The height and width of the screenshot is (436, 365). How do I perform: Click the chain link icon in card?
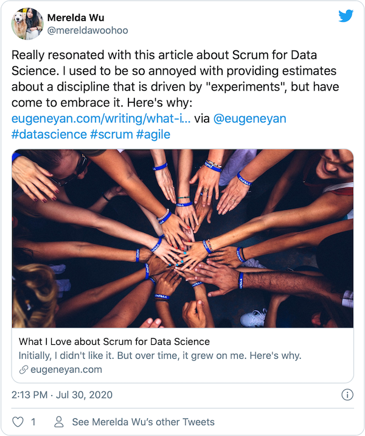(x=23, y=370)
